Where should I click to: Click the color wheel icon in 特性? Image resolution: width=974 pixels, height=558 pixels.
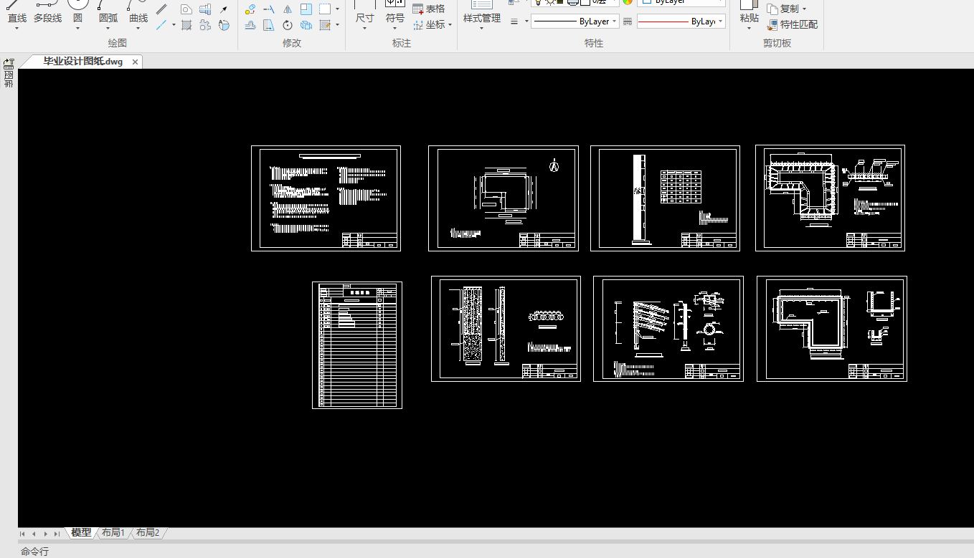click(628, 1)
